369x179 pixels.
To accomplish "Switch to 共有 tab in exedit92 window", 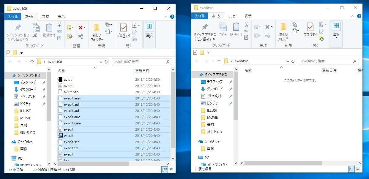I will tap(232, 16).
